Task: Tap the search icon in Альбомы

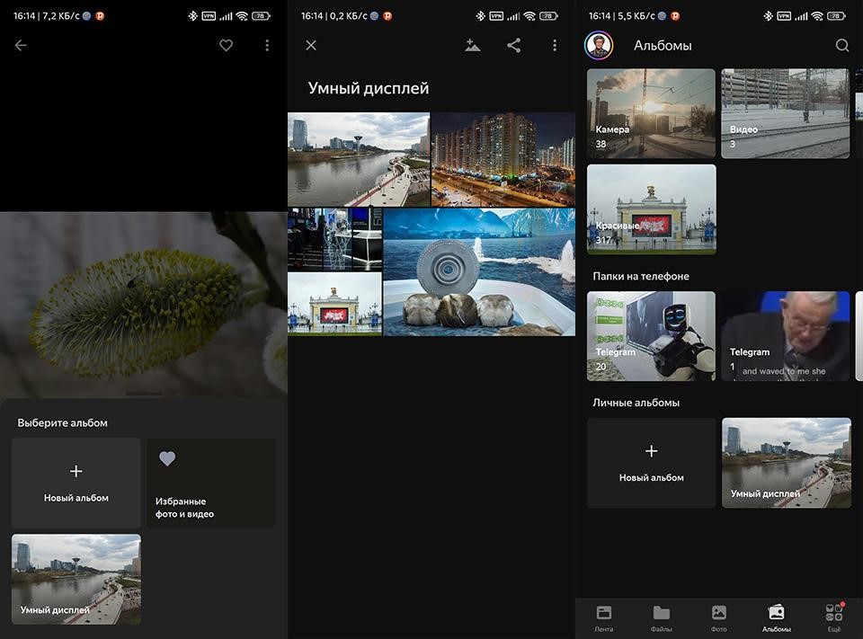Action: (842, 46)
